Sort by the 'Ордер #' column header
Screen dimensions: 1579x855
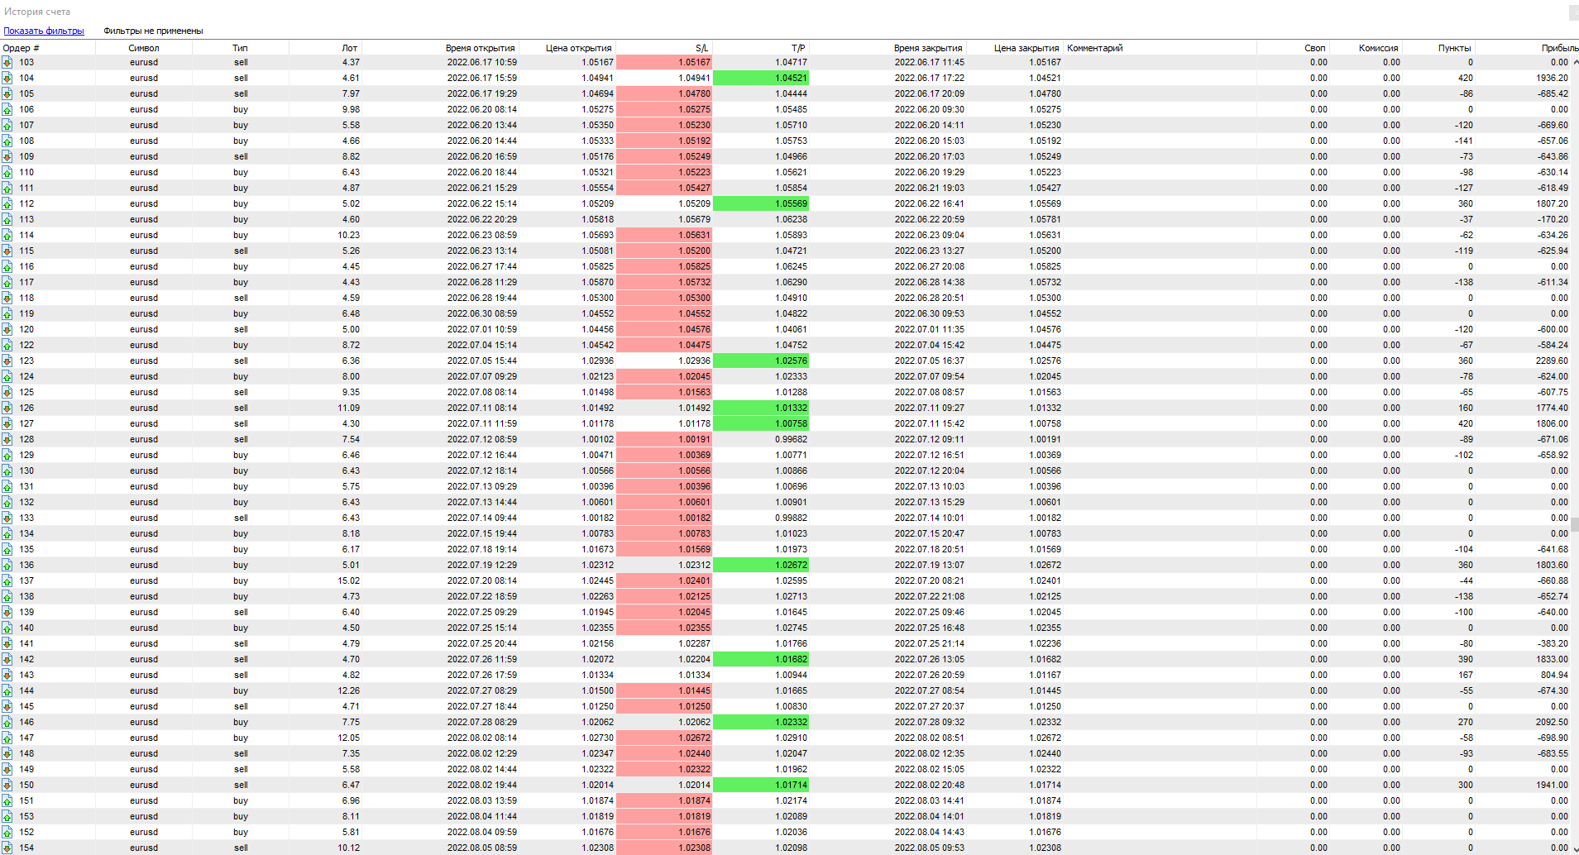point(22,48)
